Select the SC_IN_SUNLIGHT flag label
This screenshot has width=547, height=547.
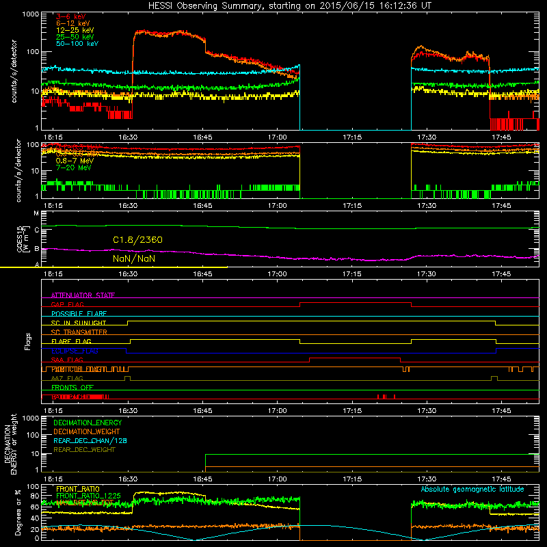coord(79,323)
